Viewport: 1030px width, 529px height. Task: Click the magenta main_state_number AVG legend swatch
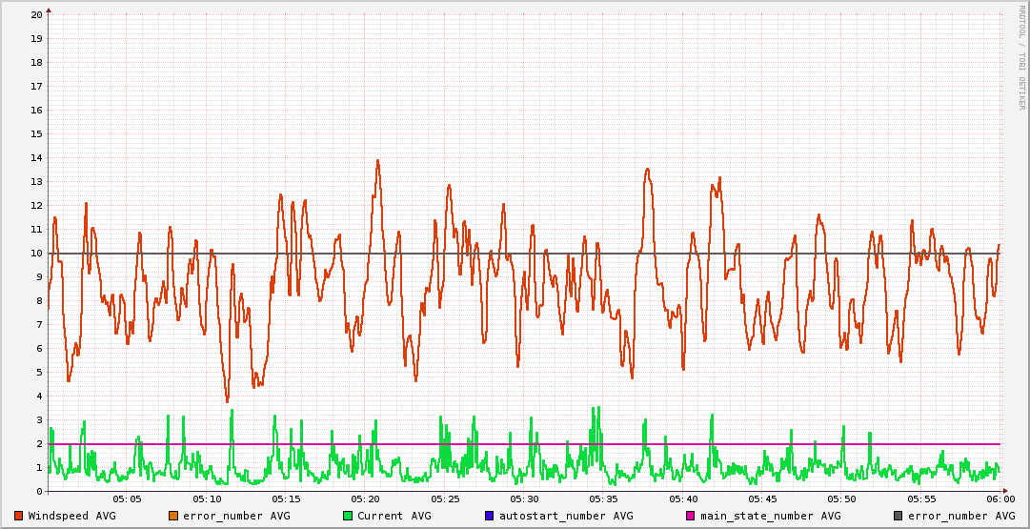tap(691, 516)
